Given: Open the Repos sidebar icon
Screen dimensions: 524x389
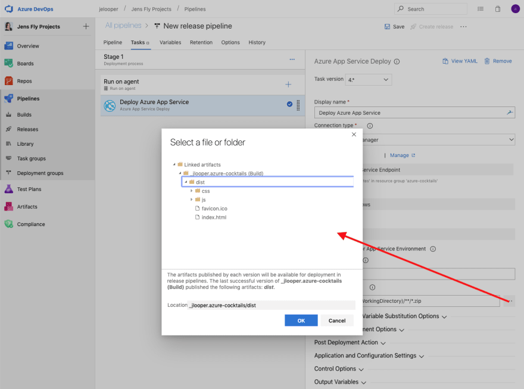Looking at the screenshot, I should [x=9, y=81].
